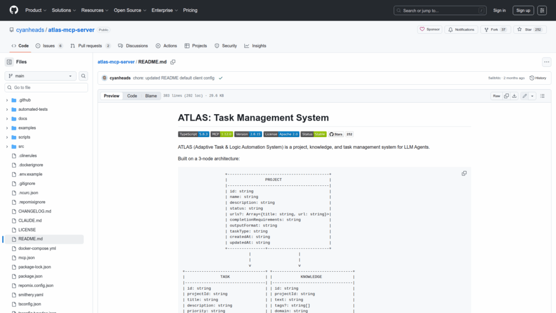Open CHANGELOG.md in file tree
This screenshot has width=556, height=313.
click(35, 211)
